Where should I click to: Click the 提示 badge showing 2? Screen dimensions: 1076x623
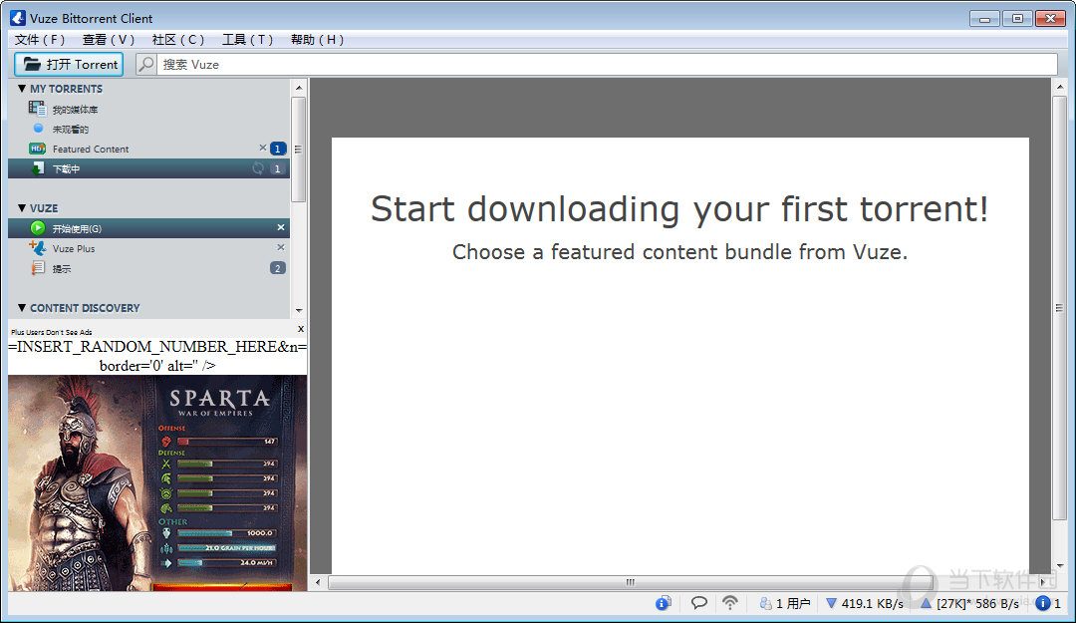click(277, 268)
